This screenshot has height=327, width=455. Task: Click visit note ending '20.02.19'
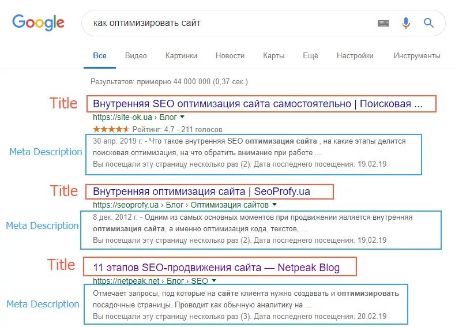point(240,316)
